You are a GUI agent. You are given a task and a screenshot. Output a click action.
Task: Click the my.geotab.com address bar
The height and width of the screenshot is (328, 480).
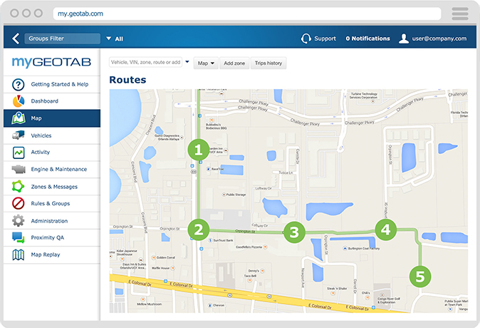[x=247, y=14]
